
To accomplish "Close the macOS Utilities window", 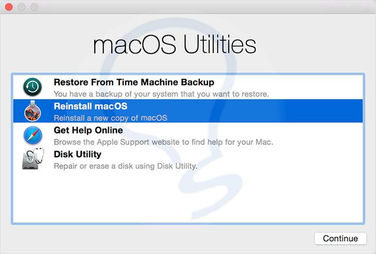I will coord(9,7).
